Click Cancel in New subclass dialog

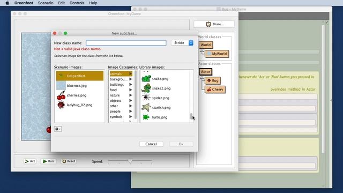pyautogui.click(x=151, y=144)
